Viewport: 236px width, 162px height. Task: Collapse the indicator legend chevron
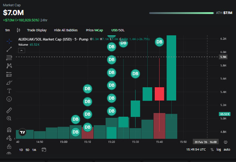[21, 50]
